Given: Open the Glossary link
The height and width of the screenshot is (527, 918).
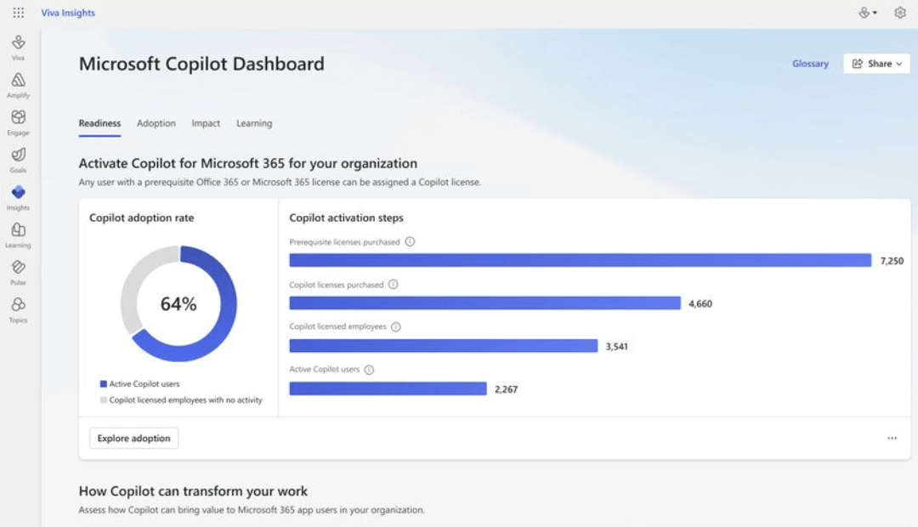Looking at the screenshot, I should tap(810, 63).
